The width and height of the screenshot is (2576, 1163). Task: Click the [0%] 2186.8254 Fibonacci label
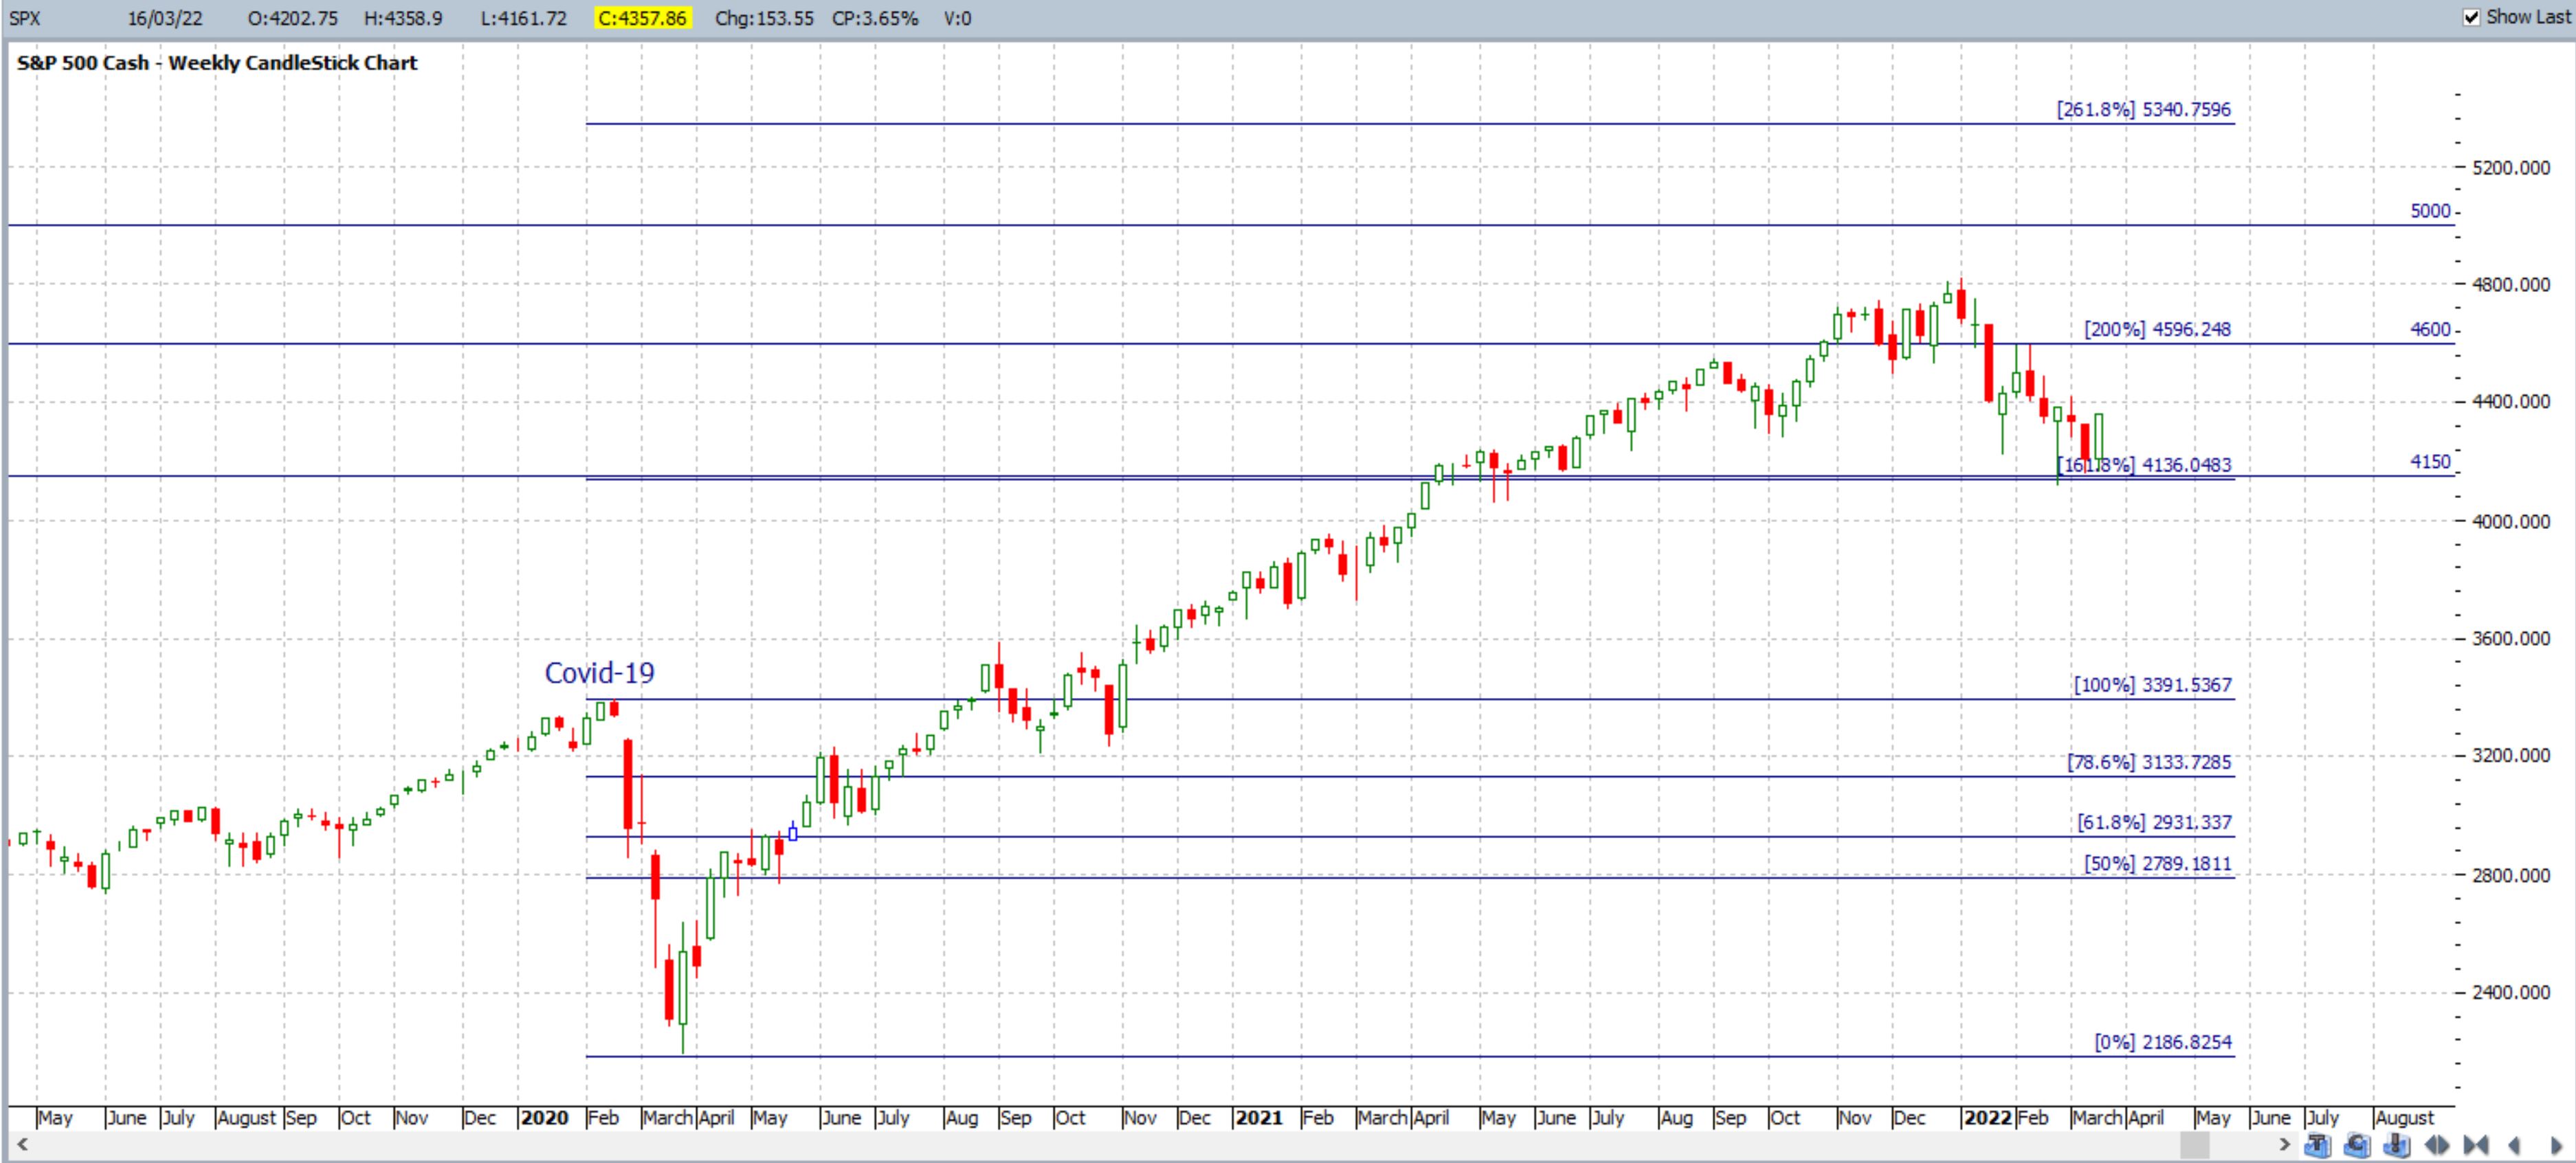[x=2163, y=1041]
